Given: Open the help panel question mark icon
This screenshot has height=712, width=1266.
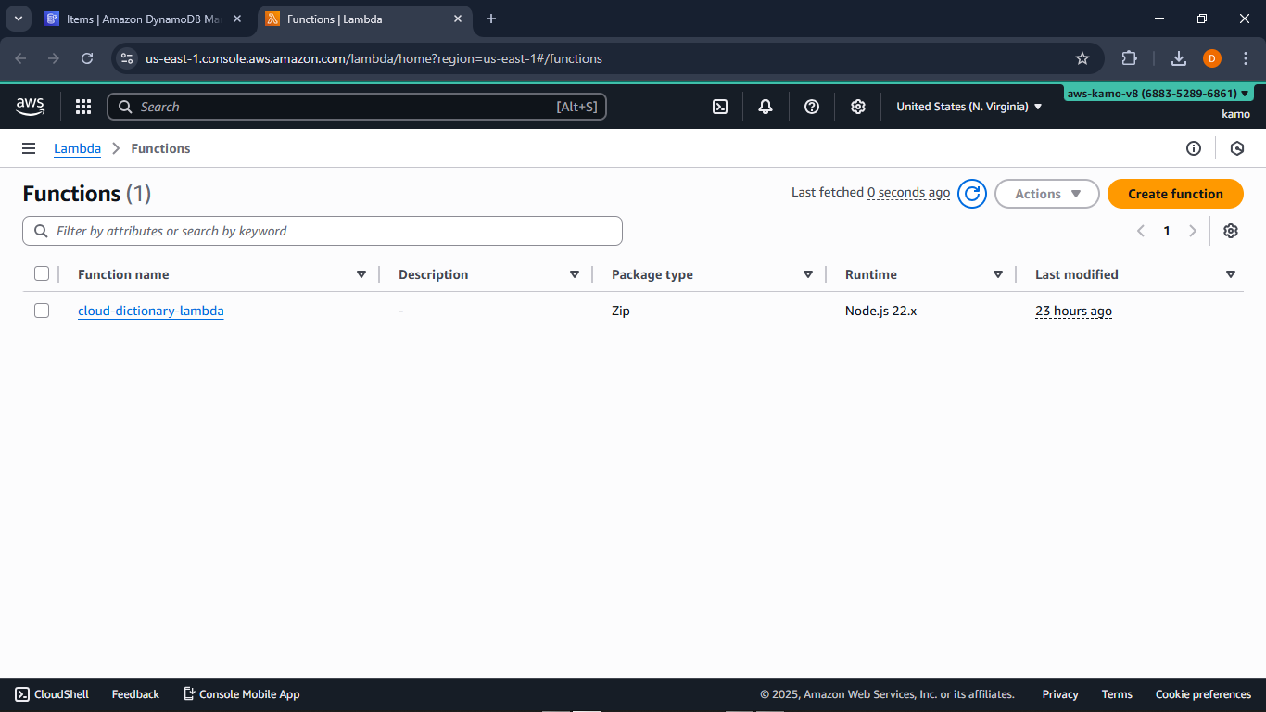Looking at the screenshot, I should point(811,107).
